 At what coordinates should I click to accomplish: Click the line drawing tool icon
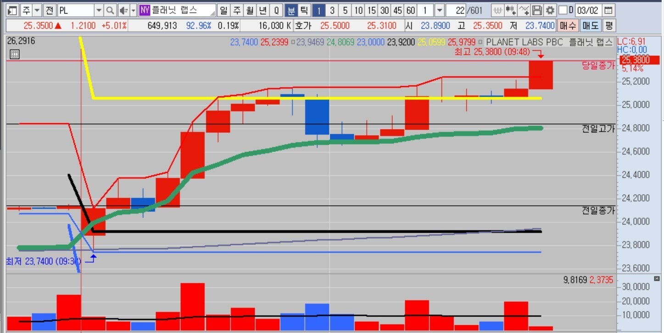point(524,10)
